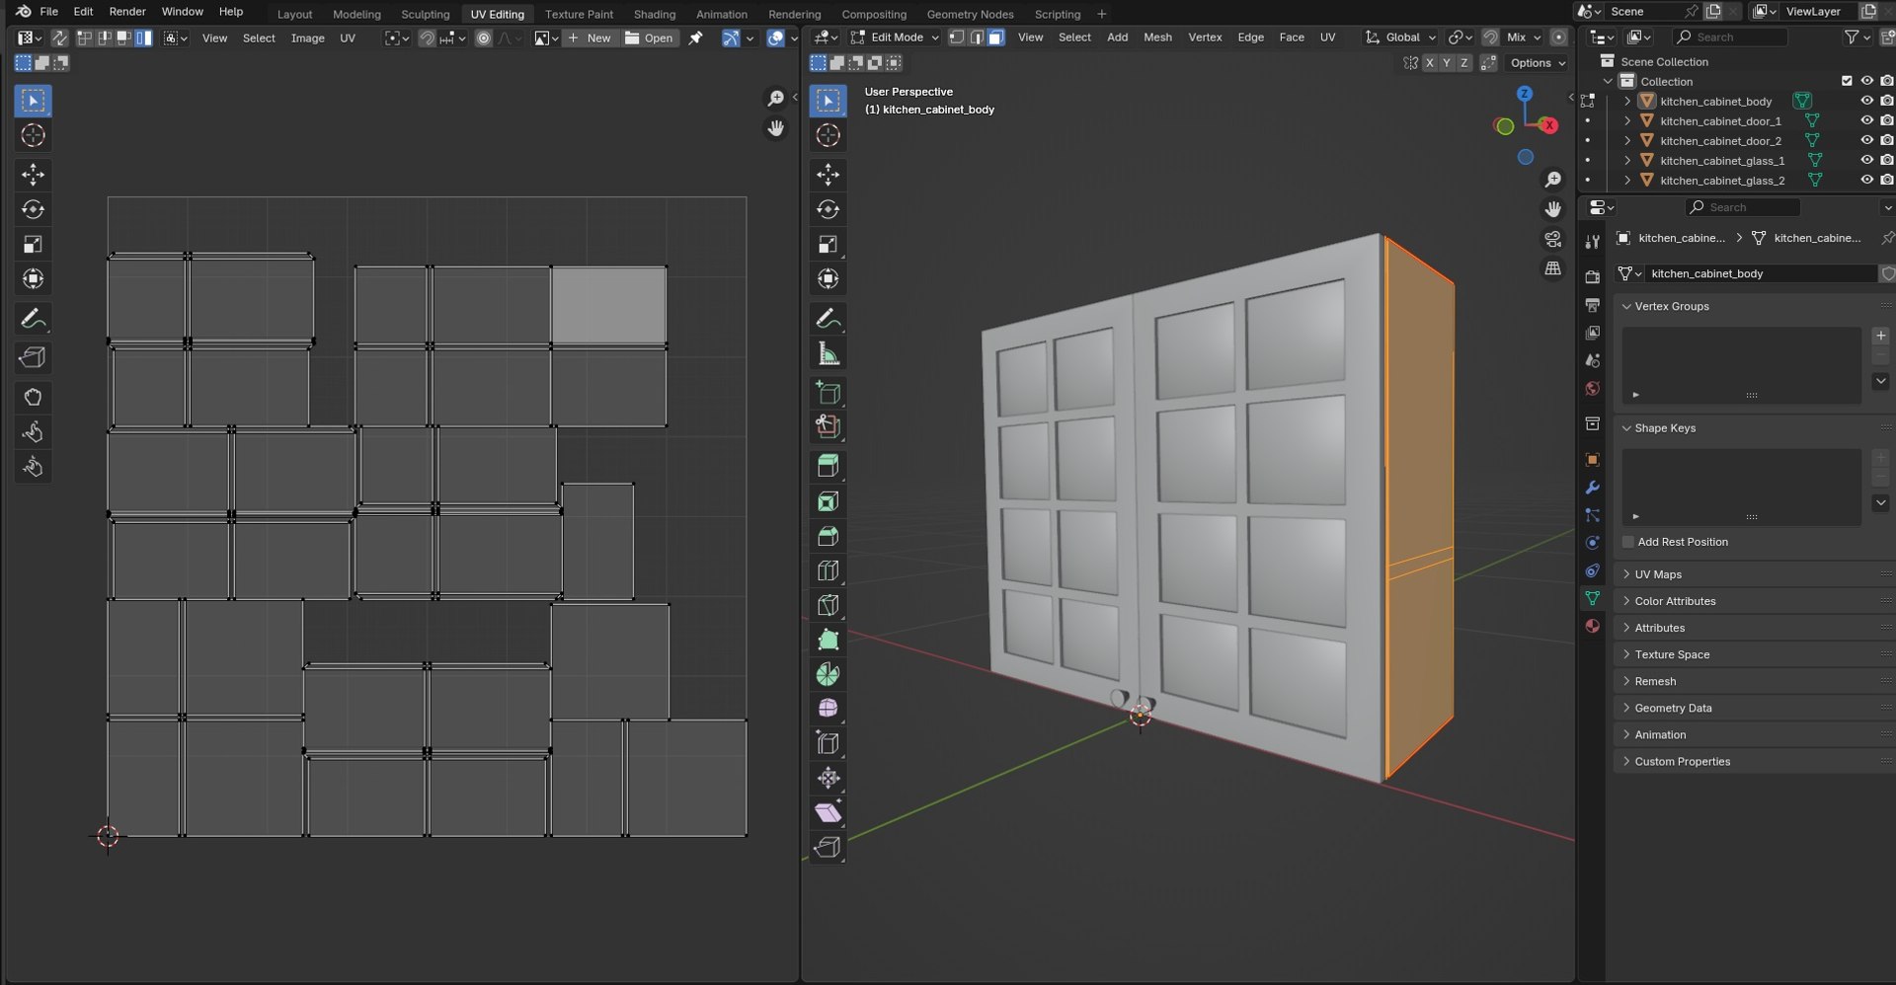Hide kitchen_cabinet_door_1 in the viewport
The height and width of the screenshot is (985, 1896).
point(1866,120)
